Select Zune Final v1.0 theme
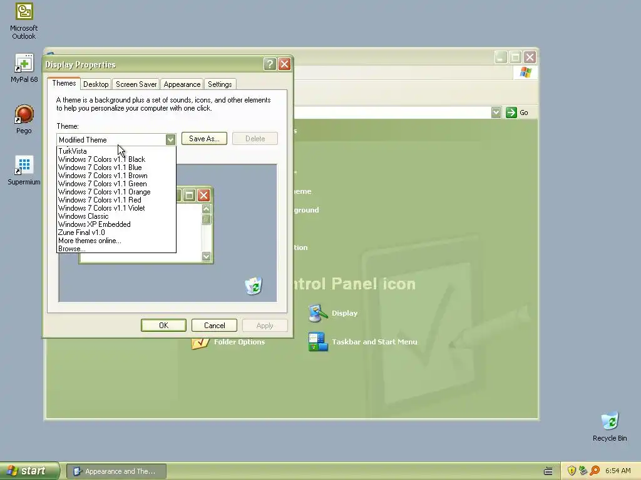This screenshot has height=480, width=641. coord(116,232)
